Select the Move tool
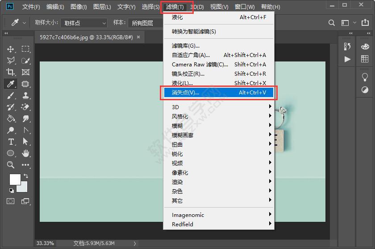The image size is (375, 249). coord(11,49)
